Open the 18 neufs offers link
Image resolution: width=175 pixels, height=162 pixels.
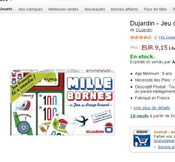(x=139, y=116)
